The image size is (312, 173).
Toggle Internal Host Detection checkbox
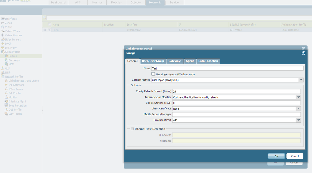[x=132, y=129]
